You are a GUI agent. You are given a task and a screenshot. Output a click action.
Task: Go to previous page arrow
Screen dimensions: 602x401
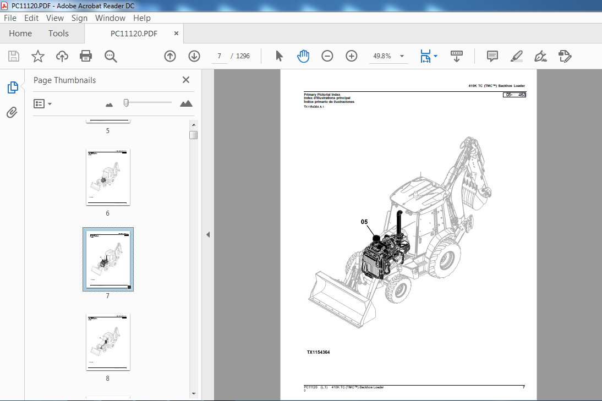pyautogui.click(x=170, y=57)
